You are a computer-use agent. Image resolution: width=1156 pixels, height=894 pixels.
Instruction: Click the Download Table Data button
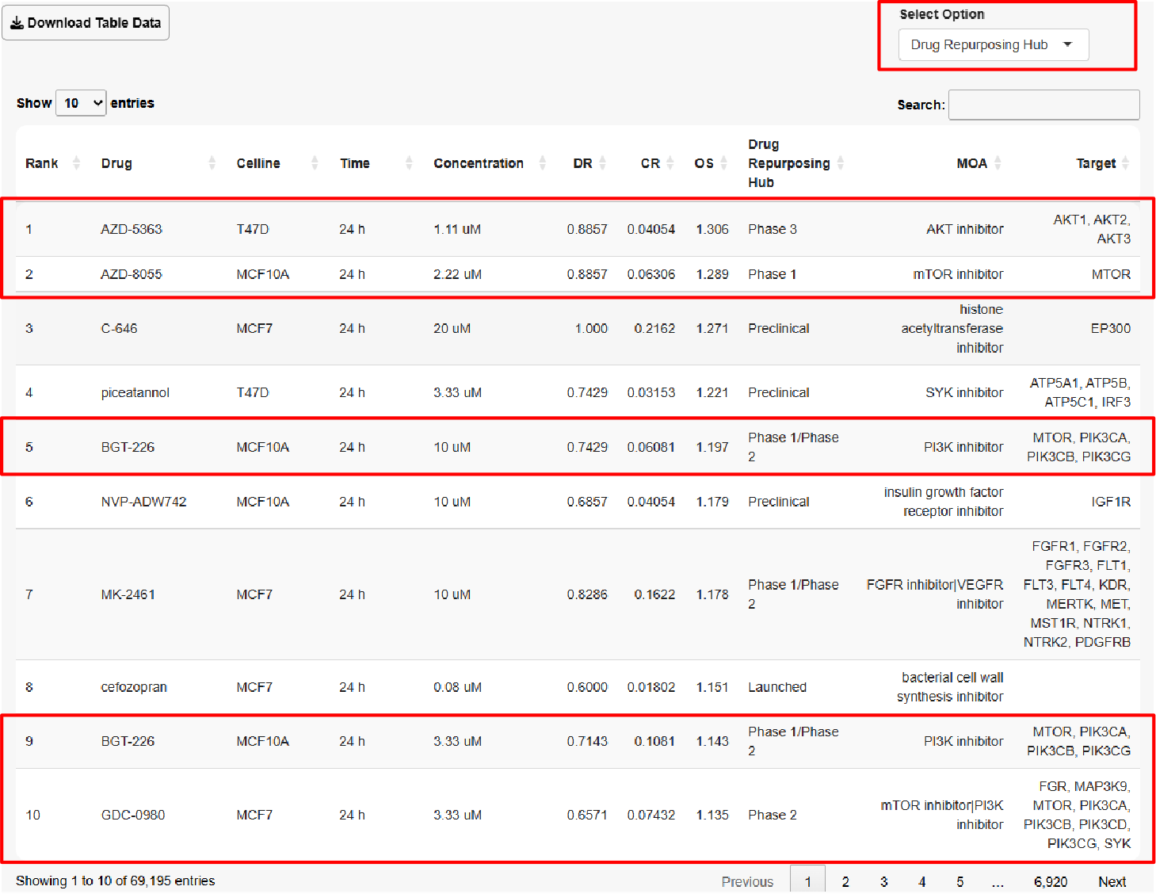(x=86, y=23)
